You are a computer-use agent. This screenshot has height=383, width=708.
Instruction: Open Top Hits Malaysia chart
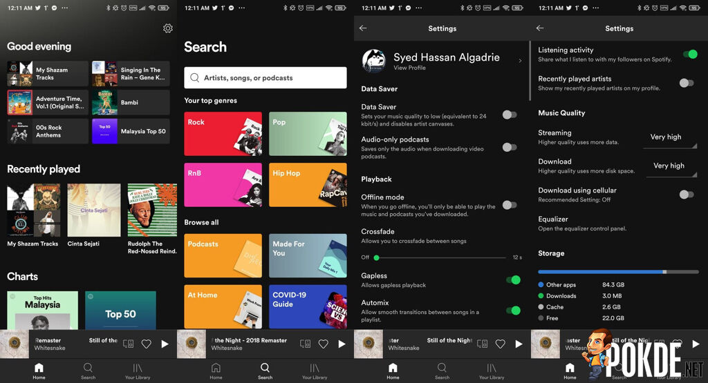point(42,310)
